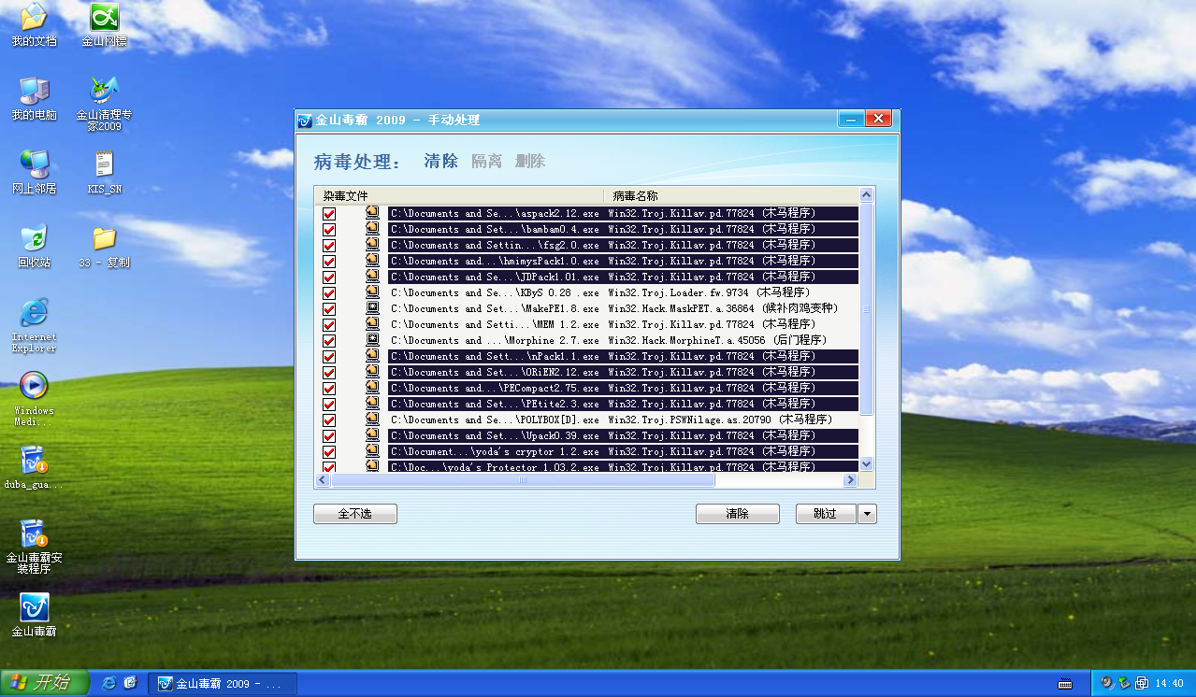The image size is (1196, 697).
Task: Launch the 金山毒霸 desktop shortcut
Action: [x=34, y=615]
